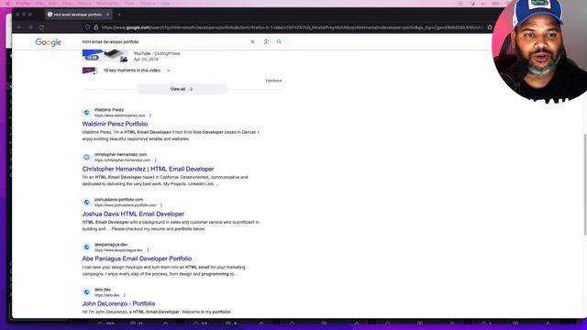
Task: Click the View all button
Action: (x=182, y=89)
